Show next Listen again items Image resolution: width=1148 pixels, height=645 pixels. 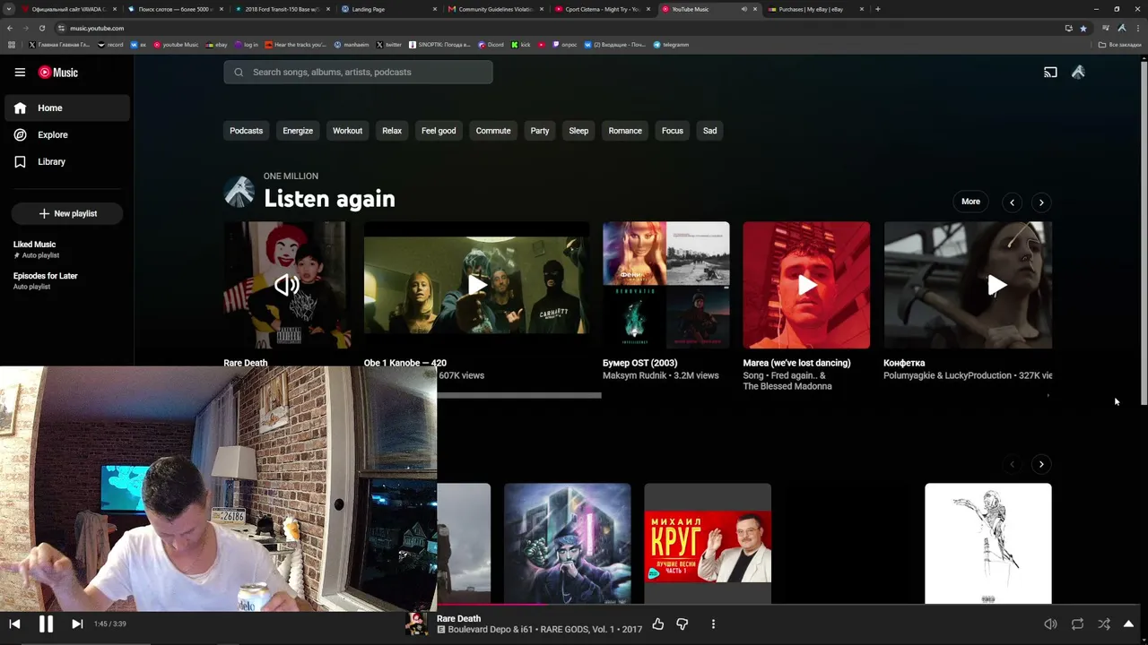tap(1041, 202)
